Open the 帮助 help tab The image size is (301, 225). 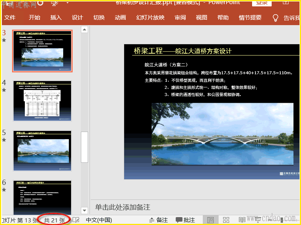click(x=223, y=18)
